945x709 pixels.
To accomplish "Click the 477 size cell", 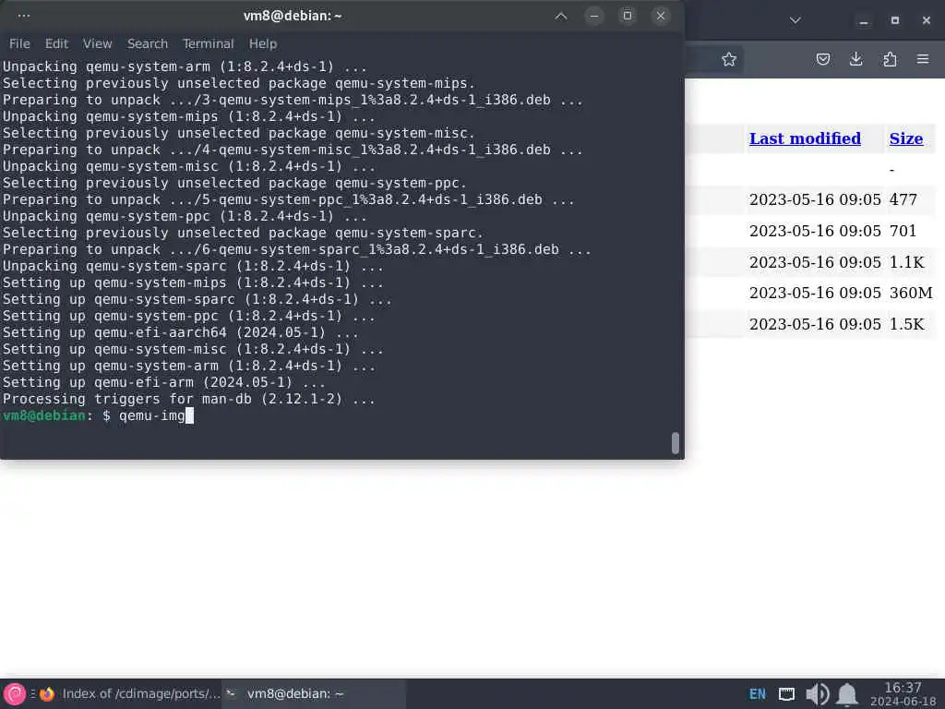I will [x=903, y=199].
